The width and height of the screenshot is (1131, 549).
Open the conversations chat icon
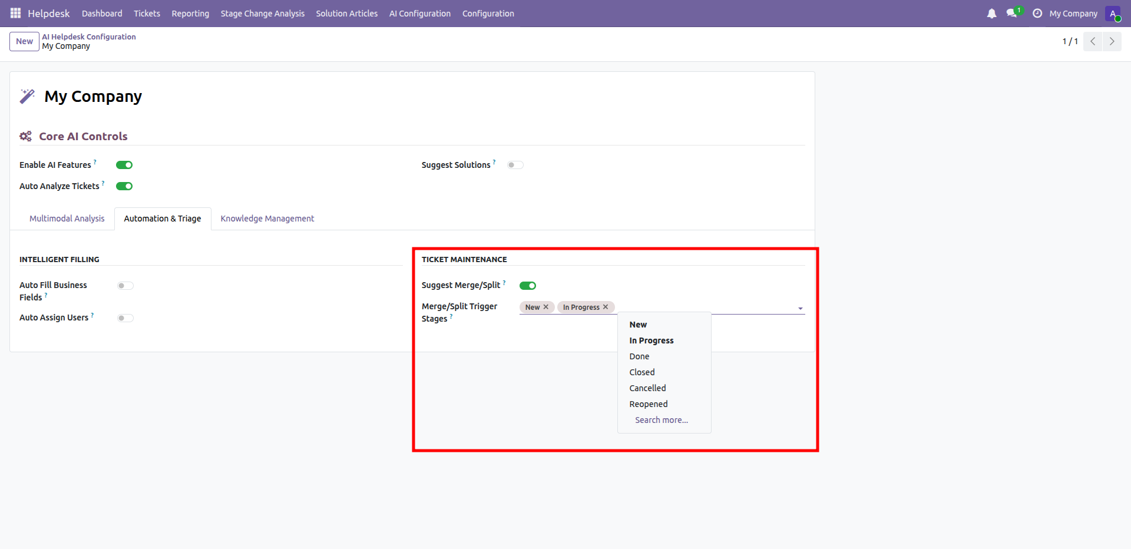(x=1012, y=13)
